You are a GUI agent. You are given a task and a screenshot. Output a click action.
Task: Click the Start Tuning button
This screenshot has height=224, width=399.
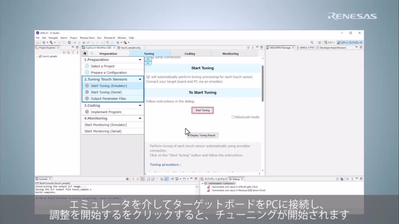tap(202, 110)
